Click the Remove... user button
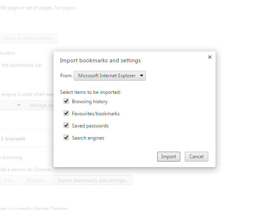 point(36,180)
